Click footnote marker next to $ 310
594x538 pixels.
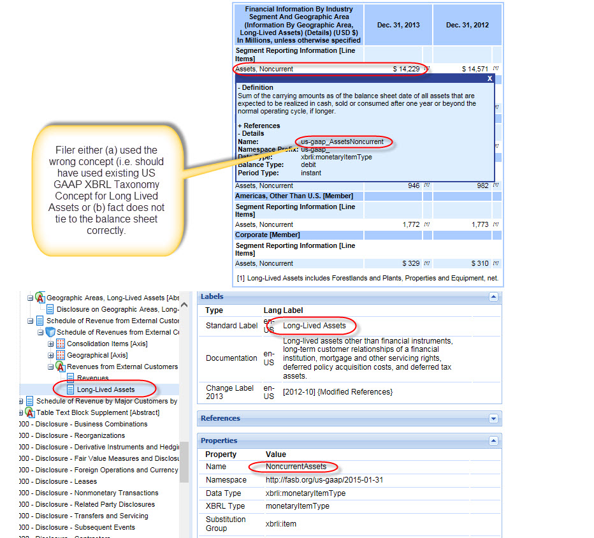[x=495, y=263]
